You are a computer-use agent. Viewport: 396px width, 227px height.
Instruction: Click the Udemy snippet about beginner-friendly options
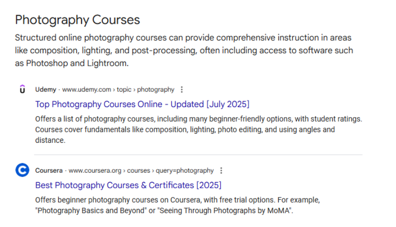pos(199,129)
